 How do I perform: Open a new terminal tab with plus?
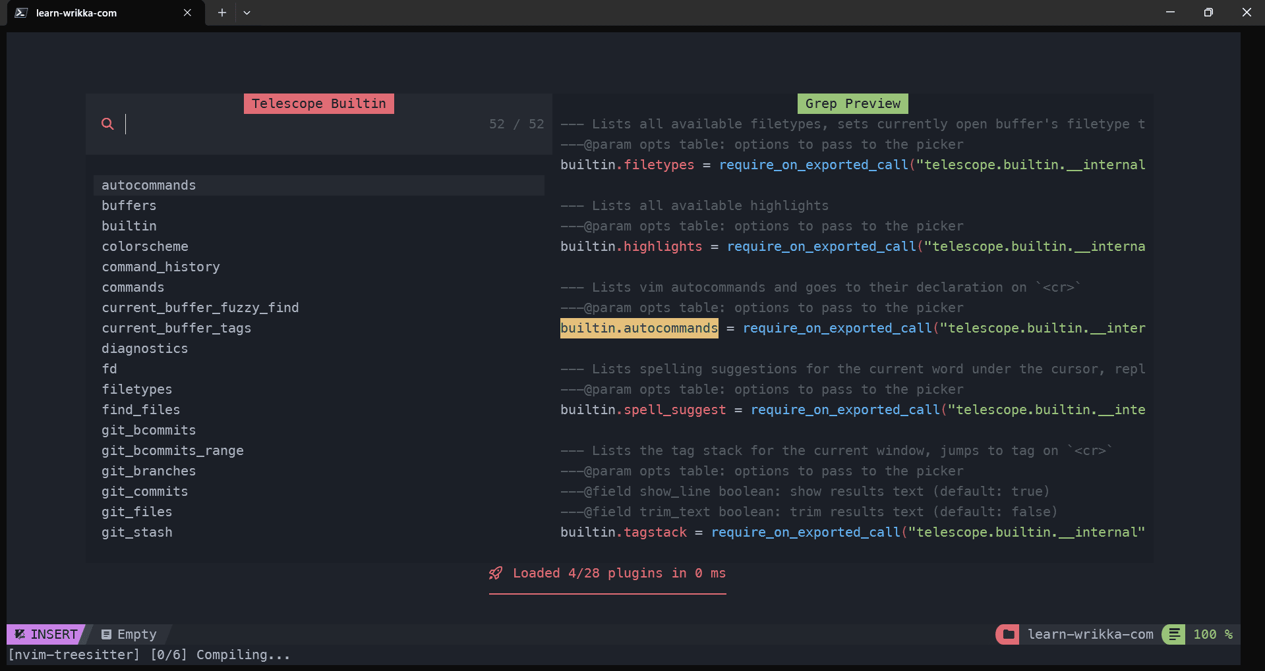click(x=222, y=13)
